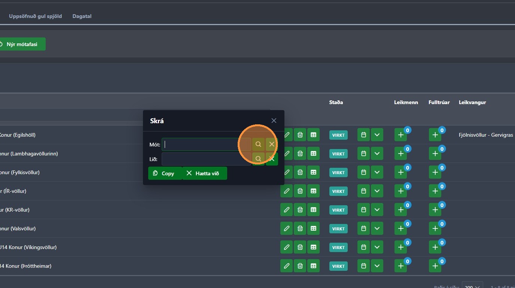This screenshot has height=288, width=515.
Task: Expand chevron dropdown in the KR-völlur row
Action: [377, 210]
